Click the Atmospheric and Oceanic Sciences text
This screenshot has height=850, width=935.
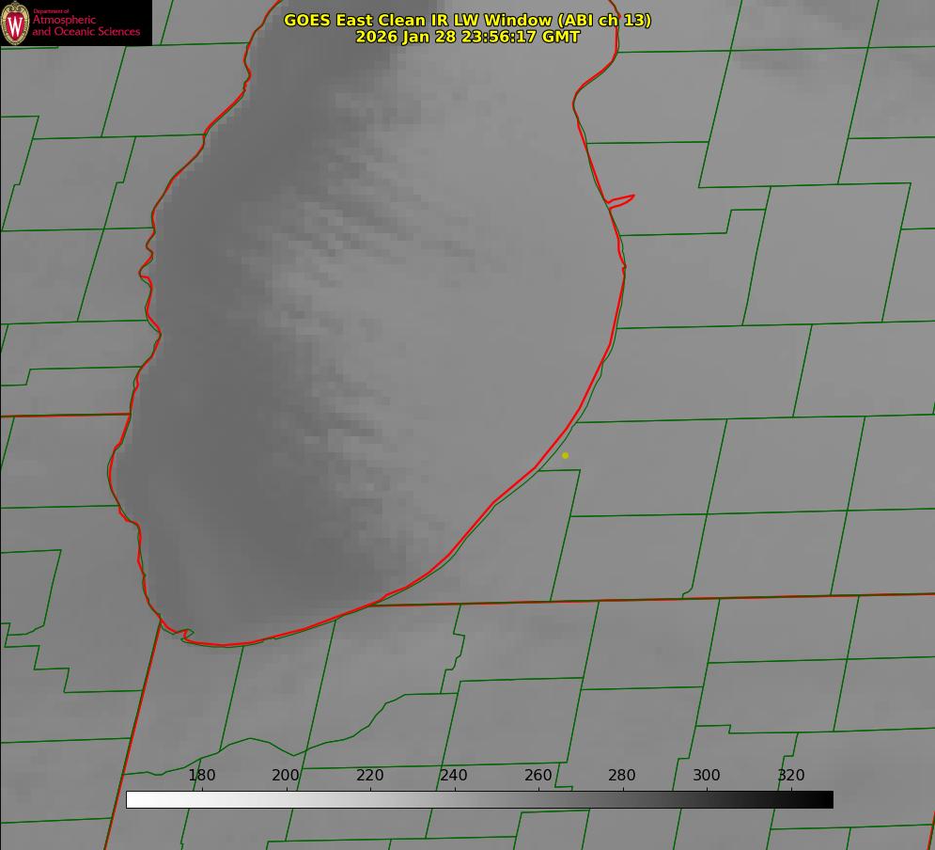click(86, 25)
